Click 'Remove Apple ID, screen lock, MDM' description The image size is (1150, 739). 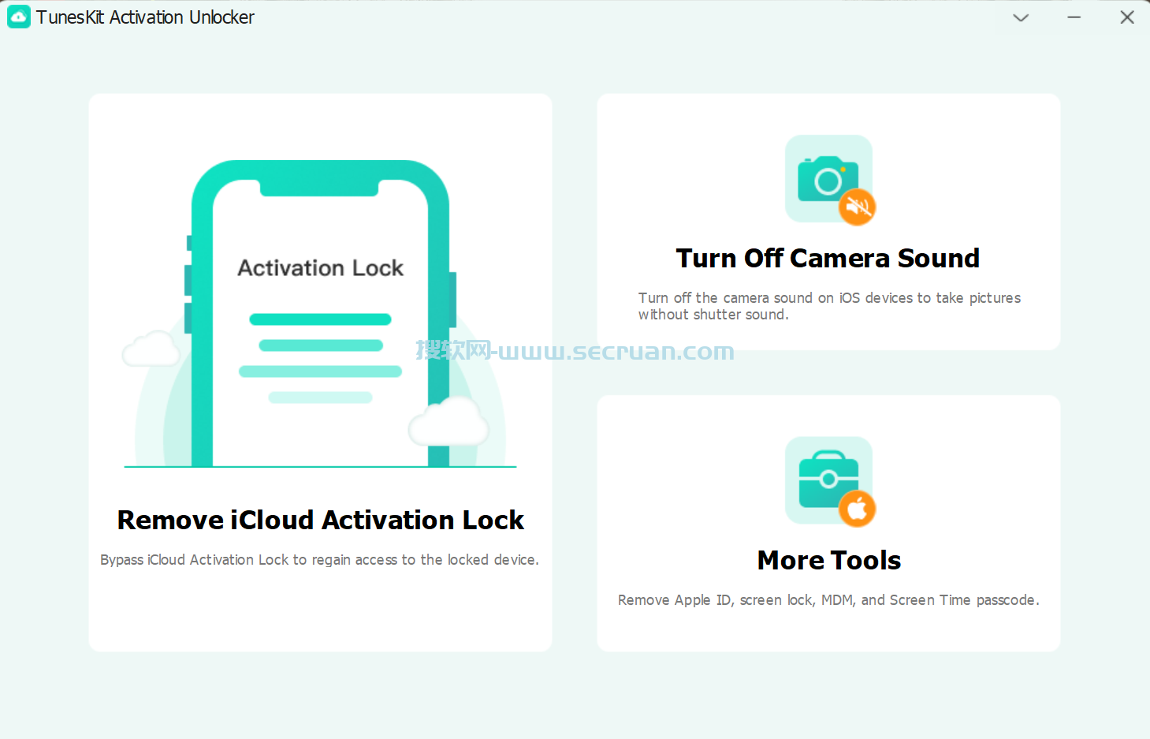(x=828, y=600)
